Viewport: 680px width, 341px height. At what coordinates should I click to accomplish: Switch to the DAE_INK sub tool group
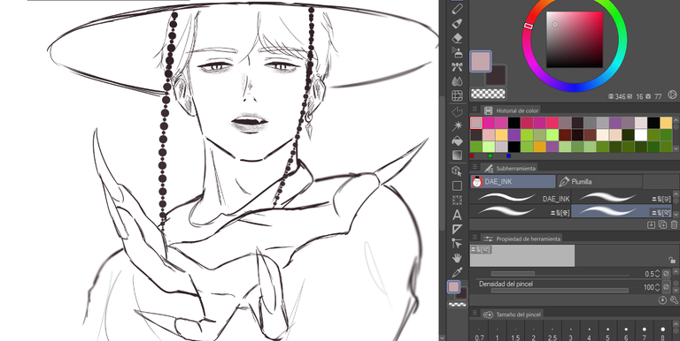pyautogui.click(x=513, y=182)
